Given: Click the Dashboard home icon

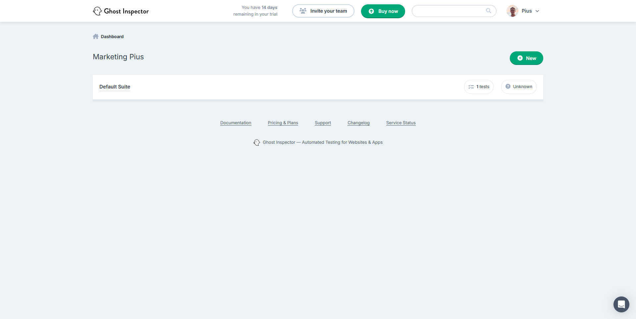Looking at the screenshot, I should pyautogui.click(x=96, y=36).
